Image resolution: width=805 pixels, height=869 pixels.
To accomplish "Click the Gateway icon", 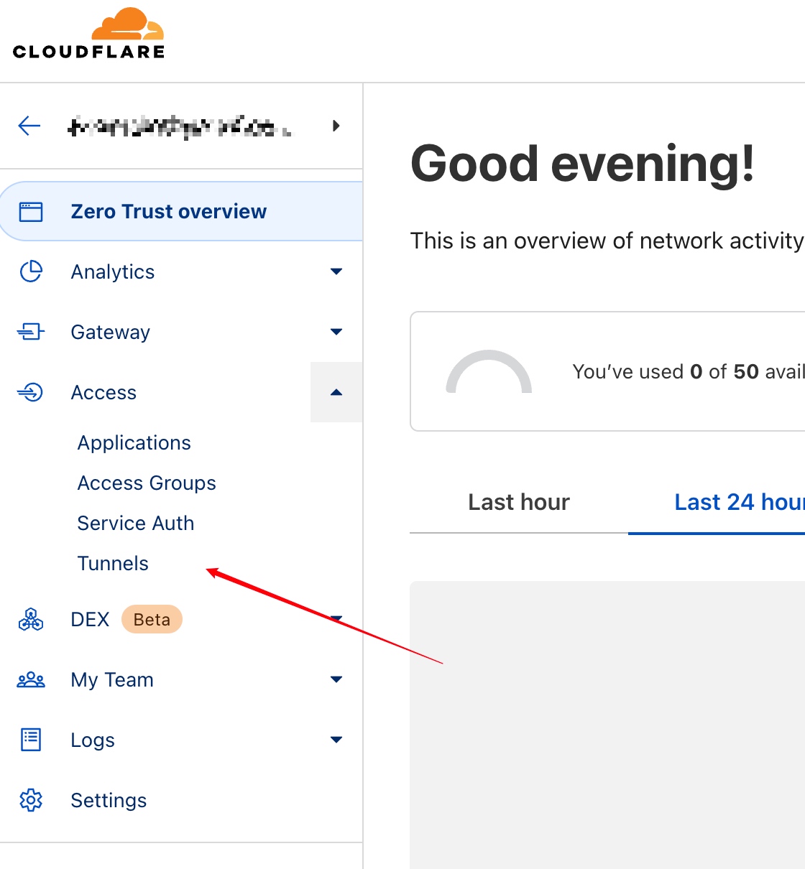I will click(31, 332).
